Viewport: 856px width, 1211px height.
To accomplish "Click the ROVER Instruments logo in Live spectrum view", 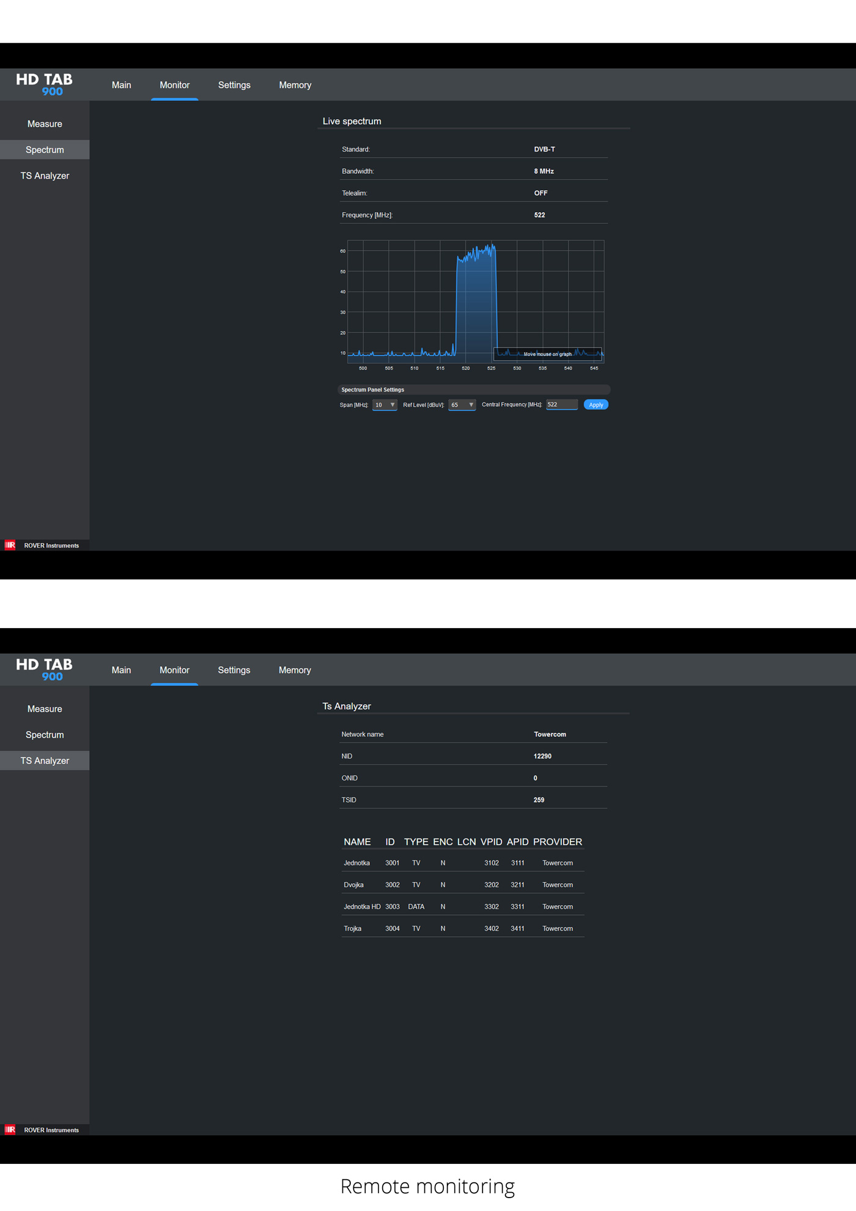I will [43, 545].
